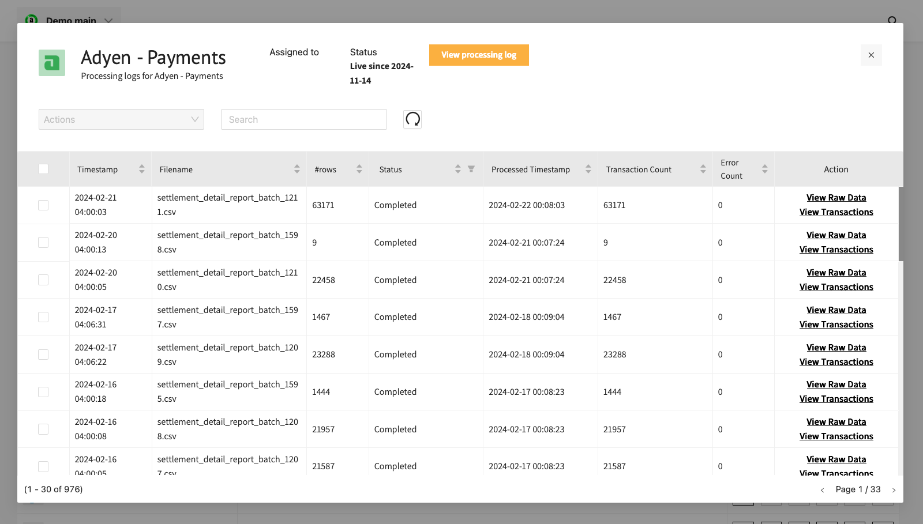Viewport: 923px width, 524px height.
Task: Sort by Processed Timestamp using its arrows
Action: tap(588, 169)
